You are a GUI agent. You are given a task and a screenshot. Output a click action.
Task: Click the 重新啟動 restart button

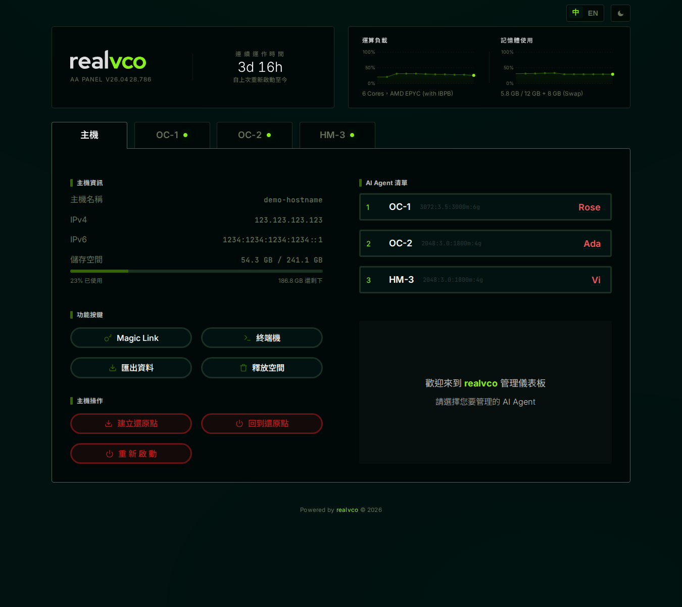click(131, 454)
